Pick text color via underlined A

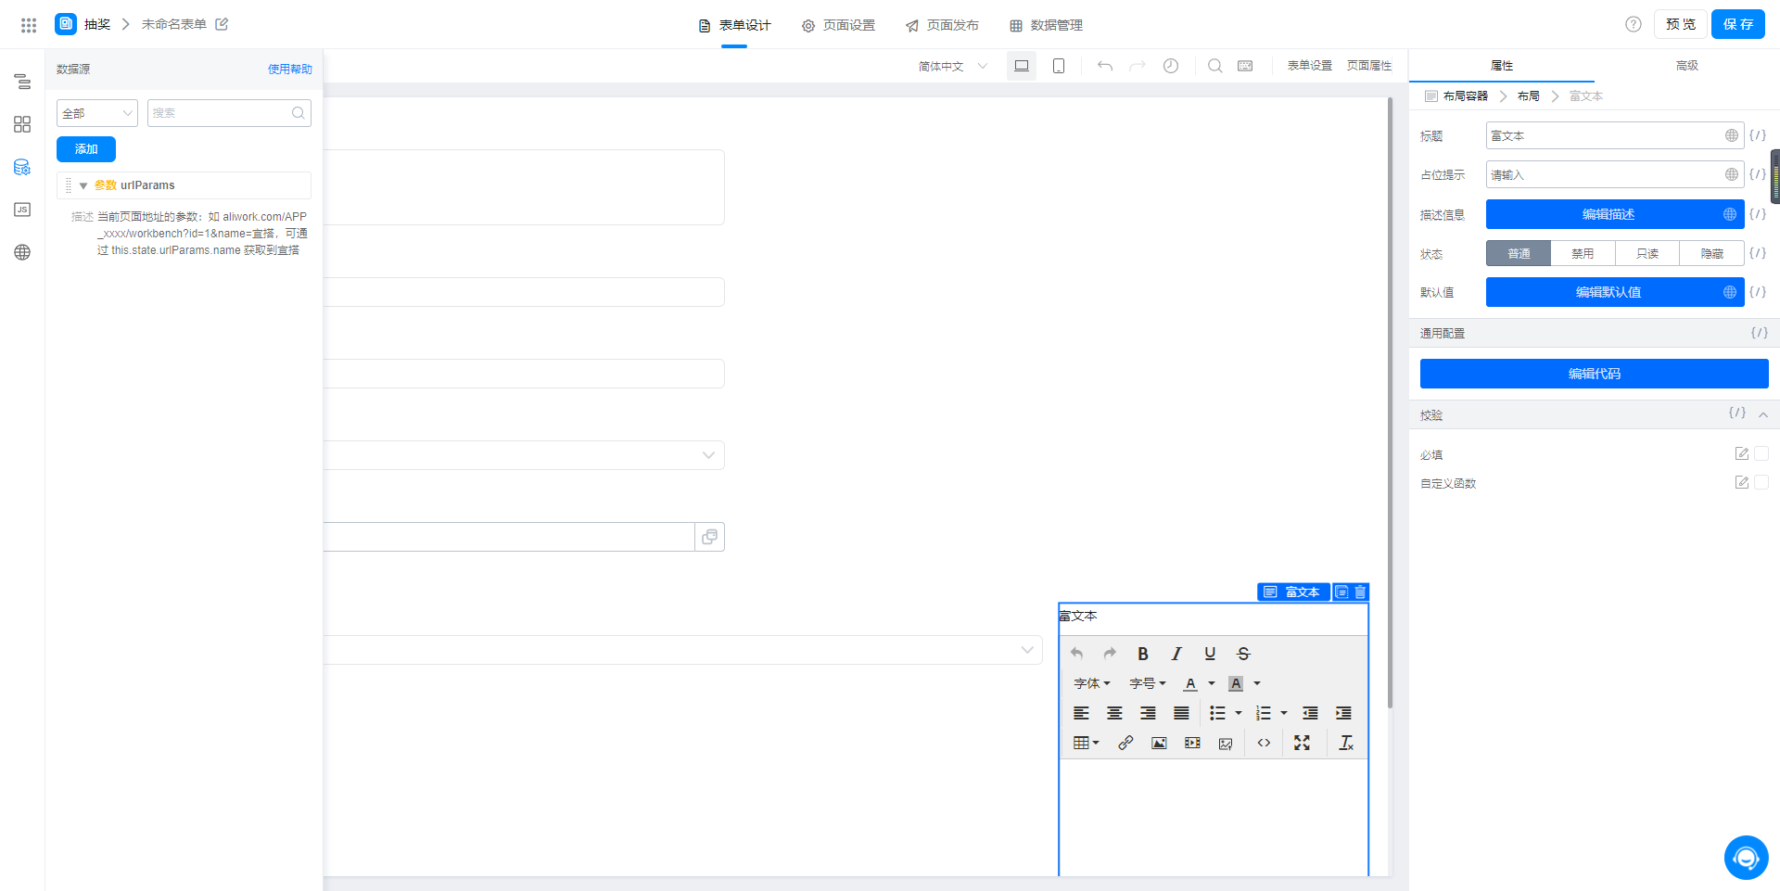1190,683
